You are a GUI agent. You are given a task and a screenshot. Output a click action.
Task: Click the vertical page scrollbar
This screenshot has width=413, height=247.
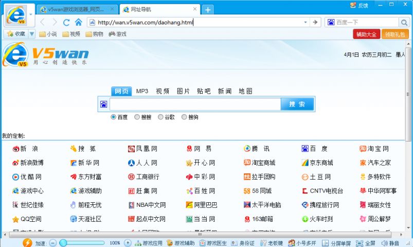408,94
